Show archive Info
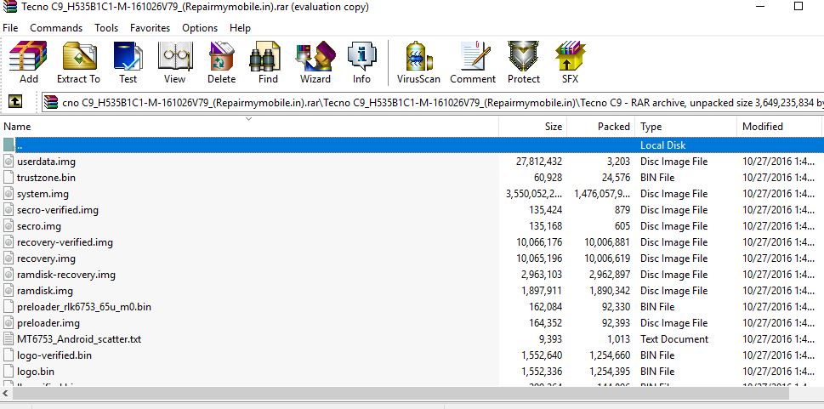The image size is (824, 409). (361, 62)
